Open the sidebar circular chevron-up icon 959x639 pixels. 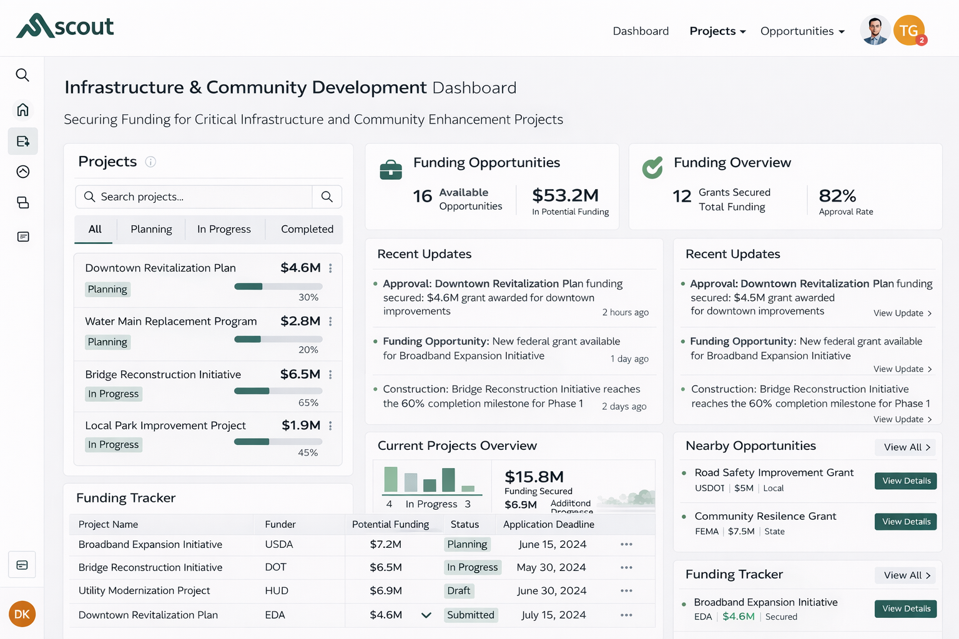(23, 172)
